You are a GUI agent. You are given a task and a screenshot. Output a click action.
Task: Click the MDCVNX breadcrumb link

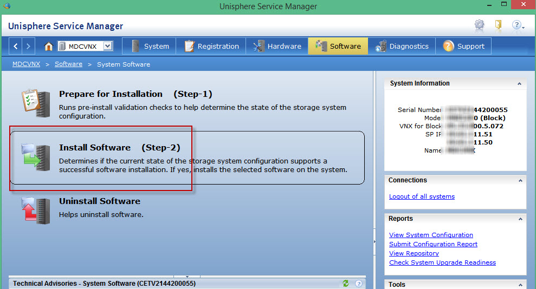point(27,64)
